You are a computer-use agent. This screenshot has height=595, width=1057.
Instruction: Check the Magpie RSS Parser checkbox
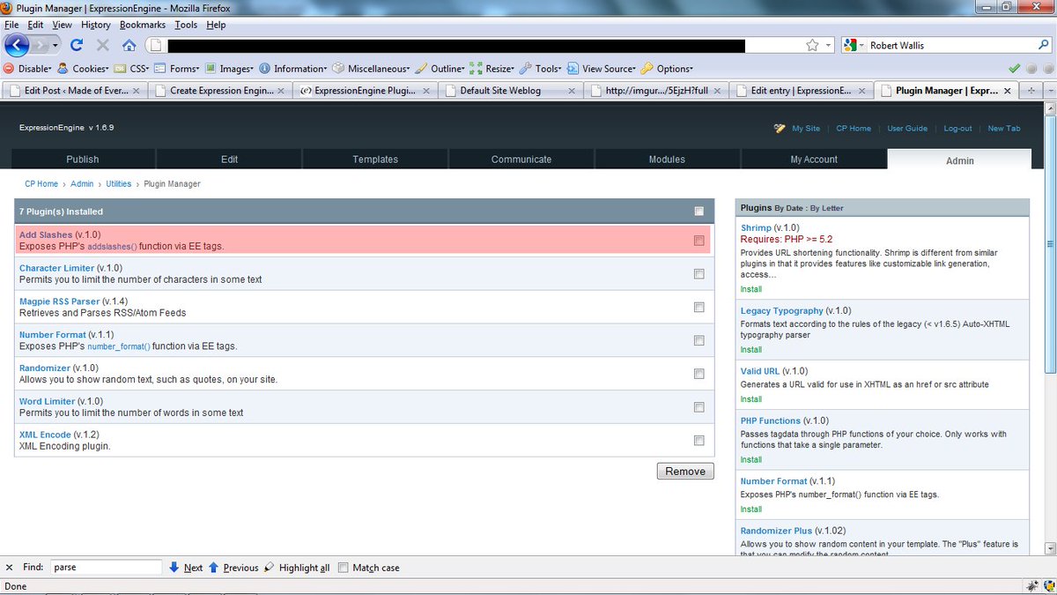click(x=699, y=308)
